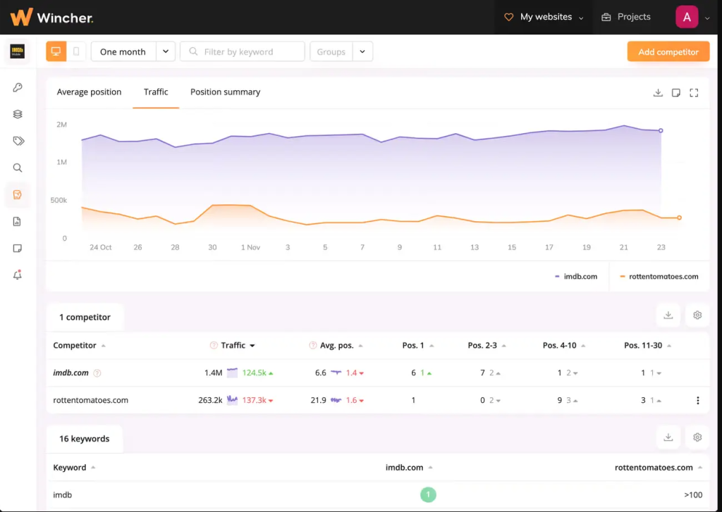Viewport: 722px width, 512px height.
Task: Open settings for the competitor table
Action: (697, 315)
